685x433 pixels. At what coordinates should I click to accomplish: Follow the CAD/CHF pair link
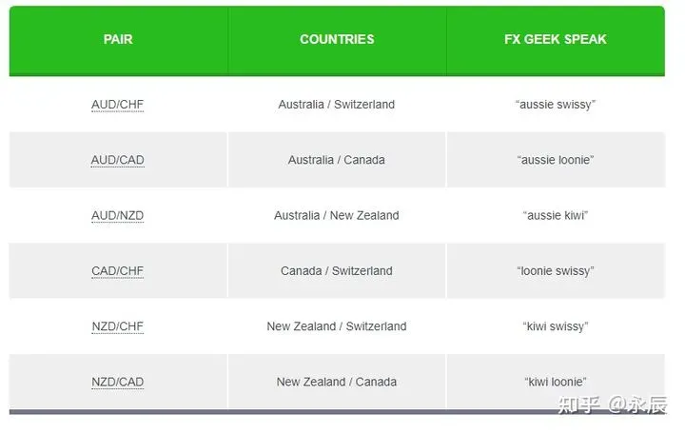pos(118,271)
